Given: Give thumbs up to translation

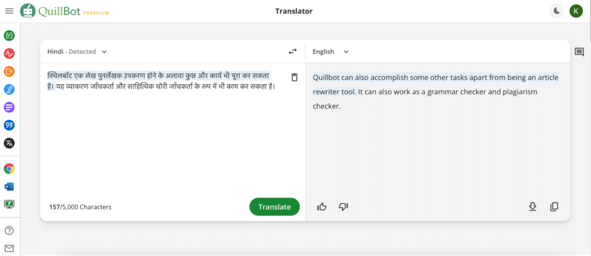Looking at the screenshot, I should [322, 206].
